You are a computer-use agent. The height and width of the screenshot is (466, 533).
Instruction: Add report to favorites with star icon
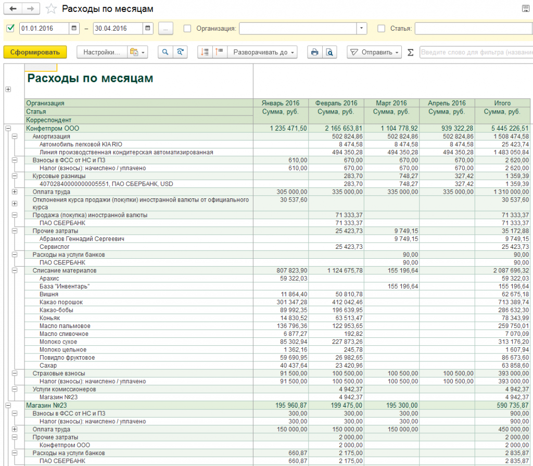click(x=51, y=9)
